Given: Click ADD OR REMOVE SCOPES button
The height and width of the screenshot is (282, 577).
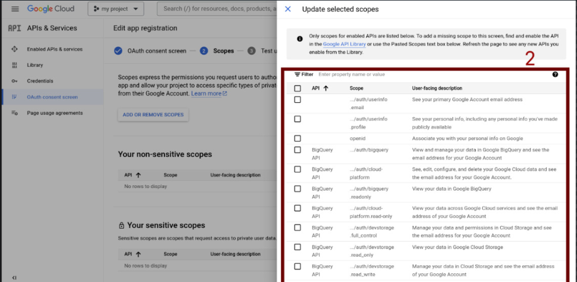Looking at the screenshot, I should 153,115.
